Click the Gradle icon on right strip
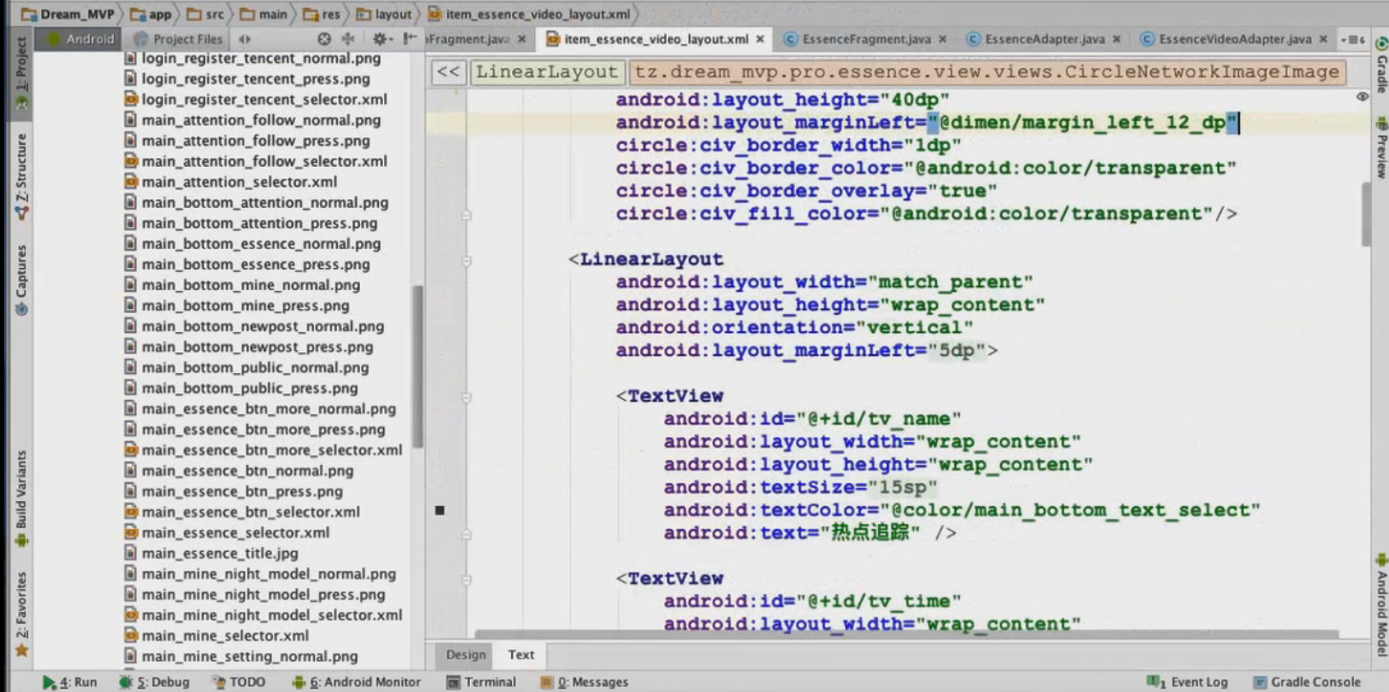The width and height of the screenshot is (1389, 692). point(1380,45)
